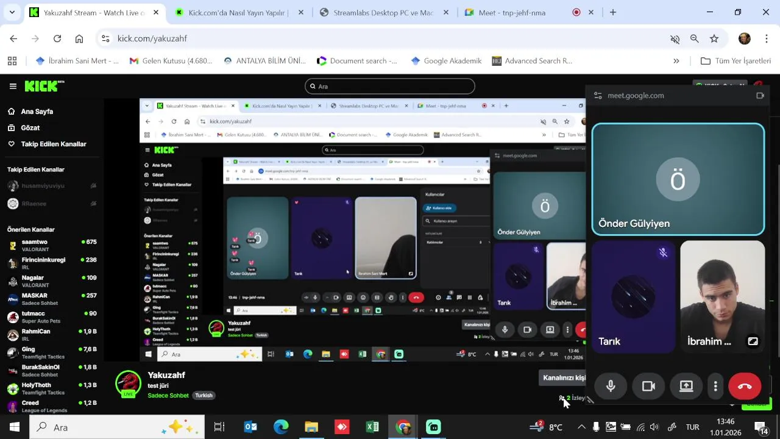Click the KICK logo

[44, 86]
